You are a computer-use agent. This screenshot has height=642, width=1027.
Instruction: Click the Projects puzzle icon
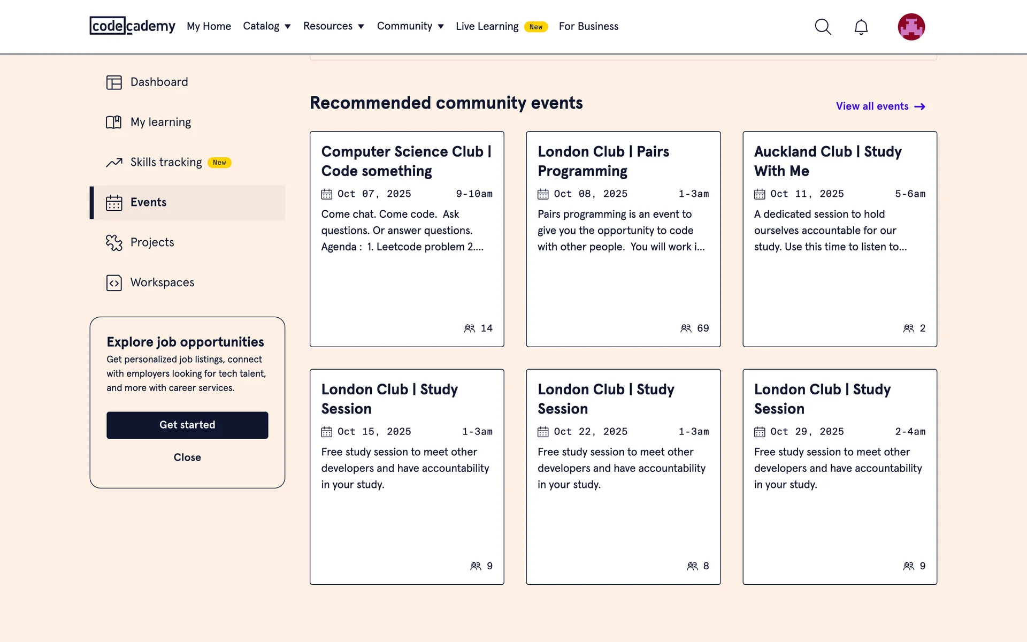(114, 243)
